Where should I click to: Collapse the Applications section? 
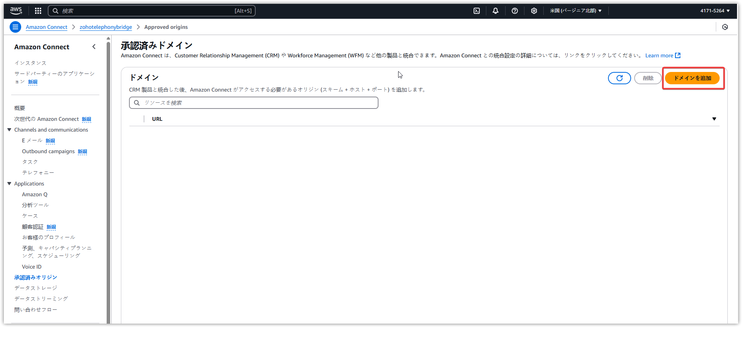tap(9, 184)
